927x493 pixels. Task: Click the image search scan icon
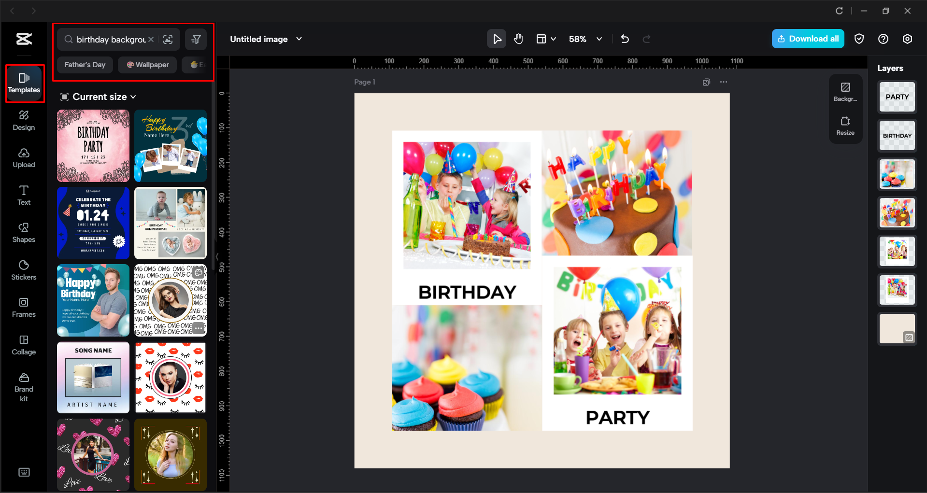pos(168,40)
